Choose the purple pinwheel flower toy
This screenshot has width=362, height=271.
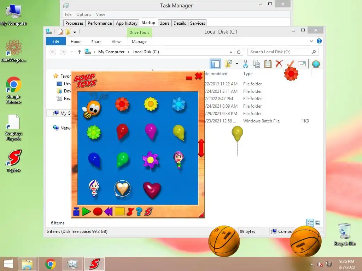(x=151, y=160)
